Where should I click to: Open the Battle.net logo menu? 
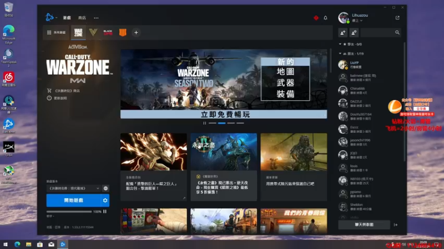(x=51, y=18)
